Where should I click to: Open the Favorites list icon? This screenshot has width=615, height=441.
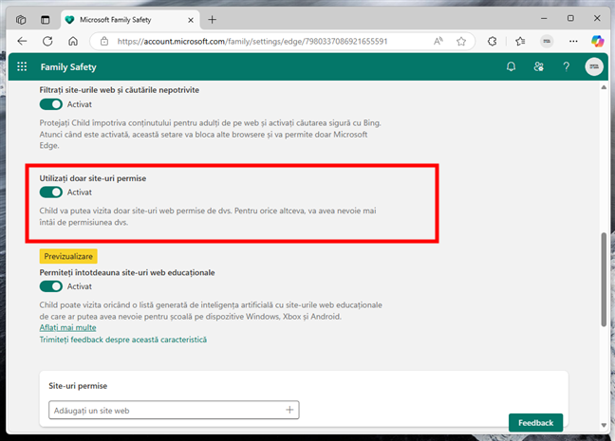pos(520,41)
